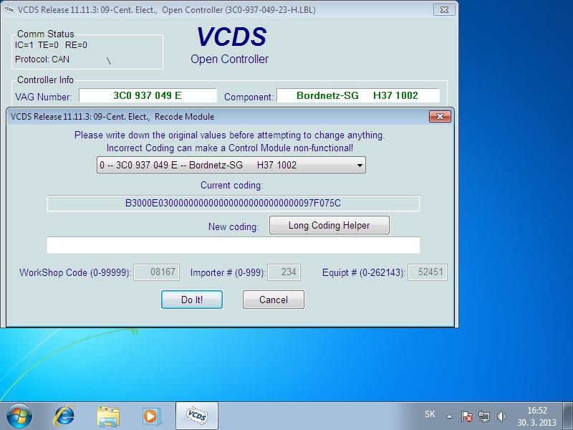Close the Open Controller window
573x430 pixels.
pos(444,10)
